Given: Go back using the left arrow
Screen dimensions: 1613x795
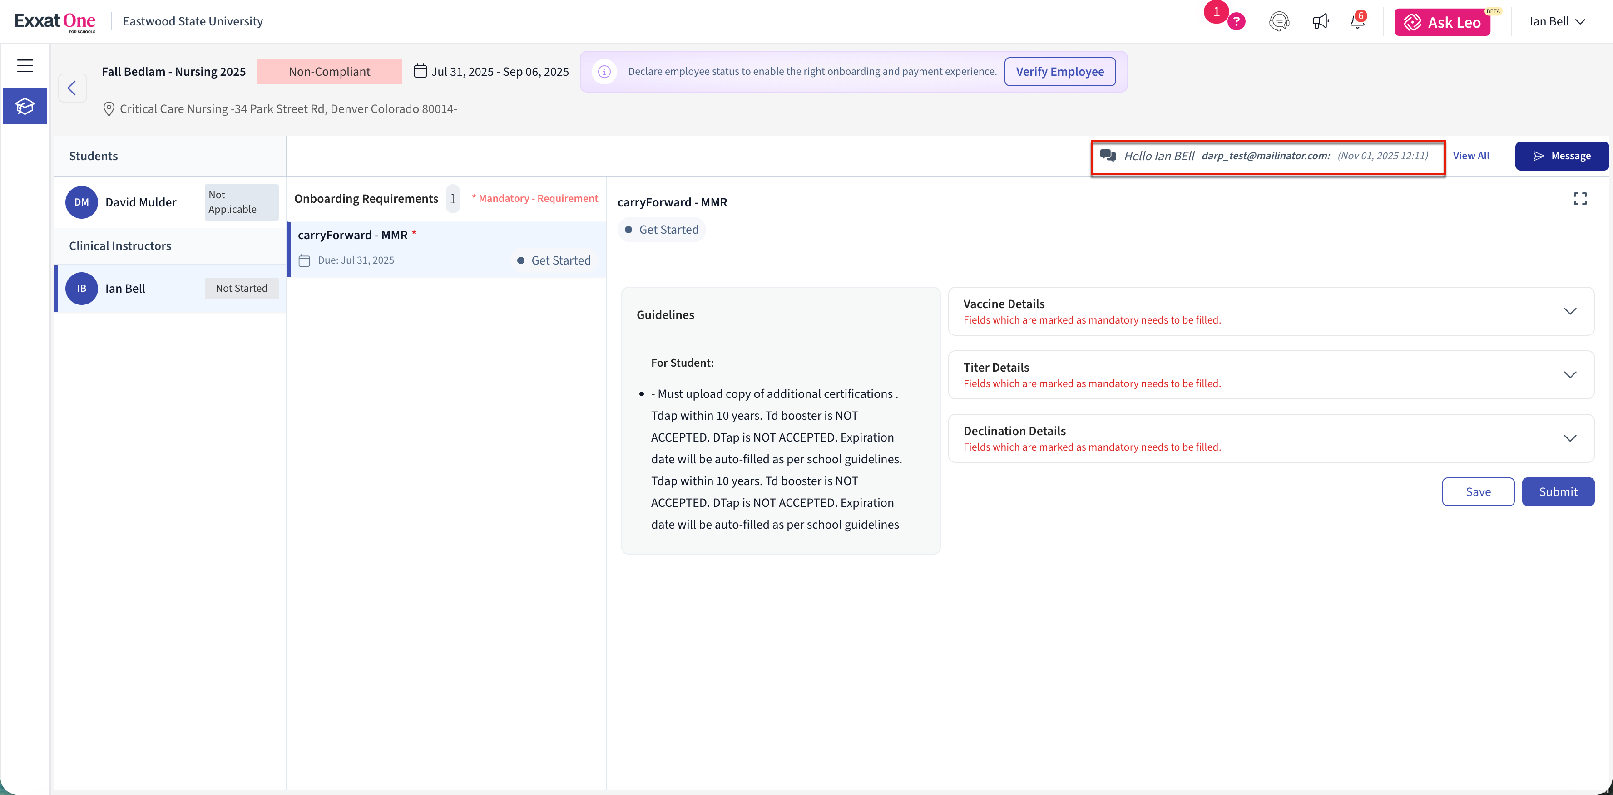Looking at the screenshot, I should pyautogui.click(x=72, y=88).
